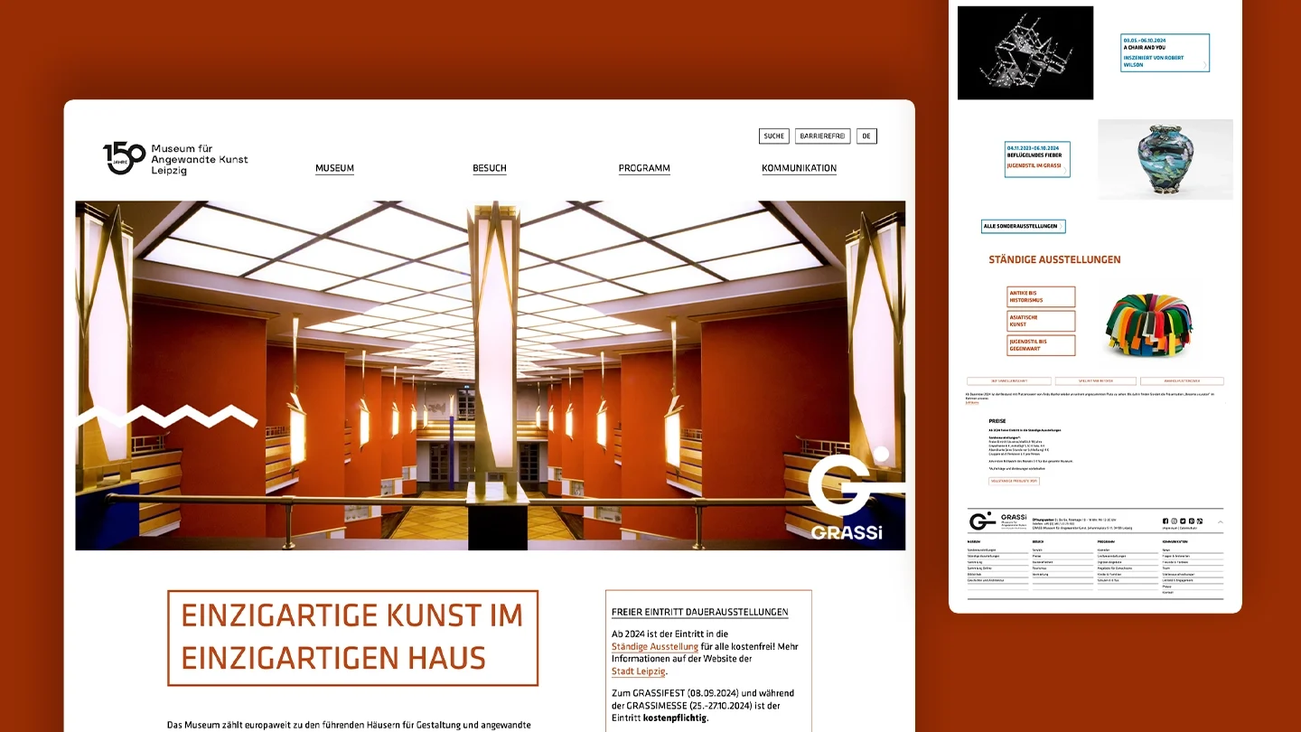The image size is (1301, 732).
Task: Open the A CHAIR AND YOU exhibition card
Action: coord(1165,52)
